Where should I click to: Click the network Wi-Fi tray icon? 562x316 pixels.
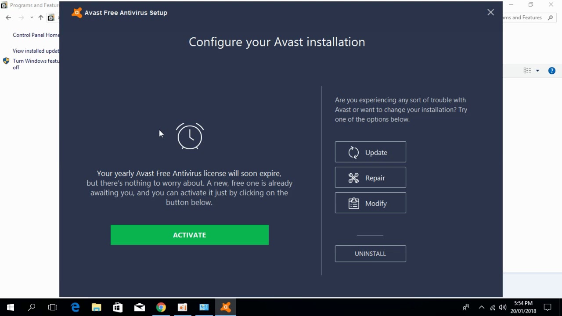493,307
